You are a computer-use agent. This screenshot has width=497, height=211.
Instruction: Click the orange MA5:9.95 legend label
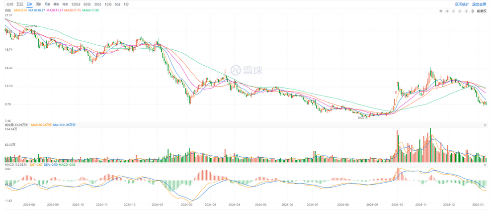20,11
